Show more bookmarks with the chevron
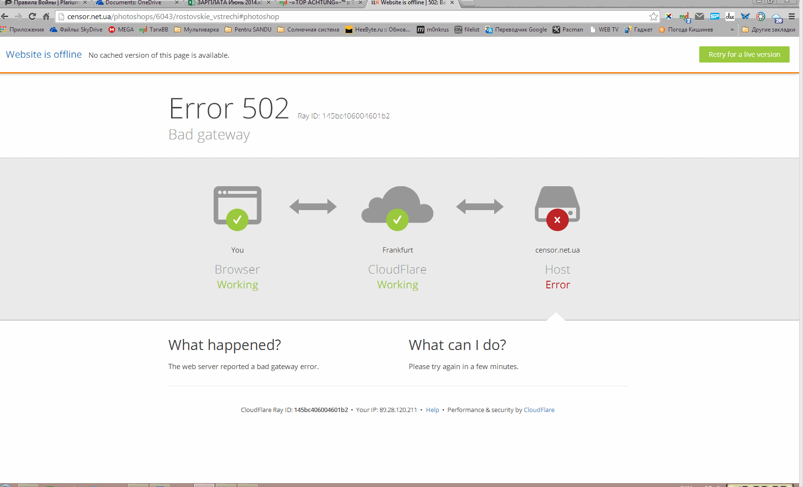This screenshot has height=487, width=803. (732, 30)
